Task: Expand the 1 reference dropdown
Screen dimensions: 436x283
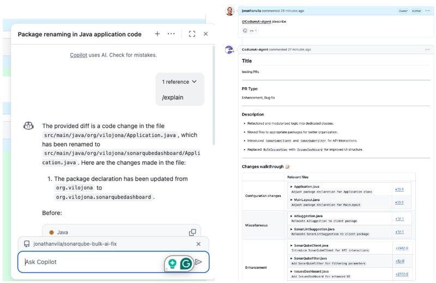Action: pos(179,82)
